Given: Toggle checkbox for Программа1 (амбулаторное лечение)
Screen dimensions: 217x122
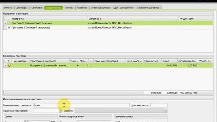Looking at the screenshot, I should [x=9, y=23].
